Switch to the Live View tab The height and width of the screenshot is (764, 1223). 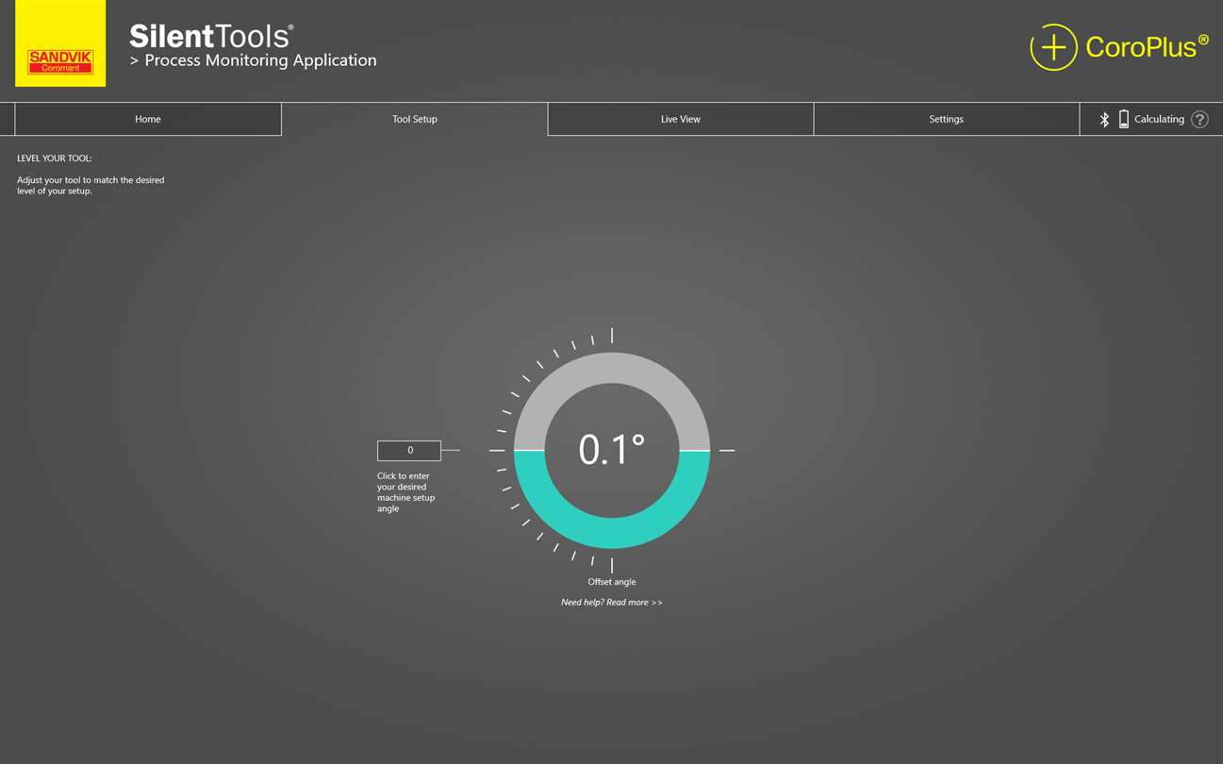point(681,119)
